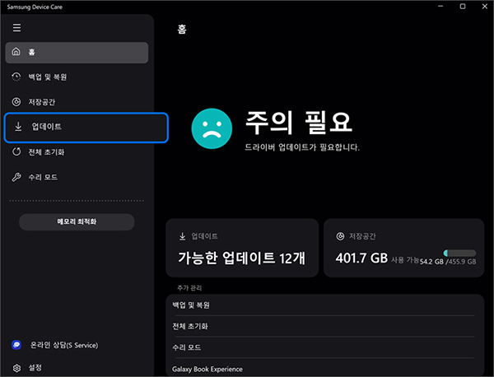Click the 주의 필요 status heading

[299, 122]
